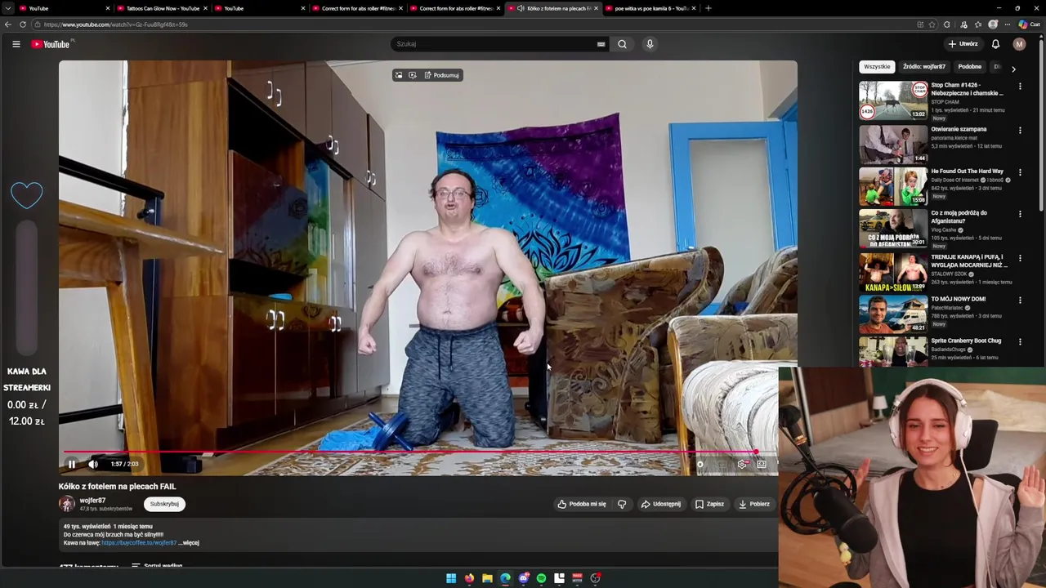Open the YouTube hamburger guide menu

click(16, 44)
